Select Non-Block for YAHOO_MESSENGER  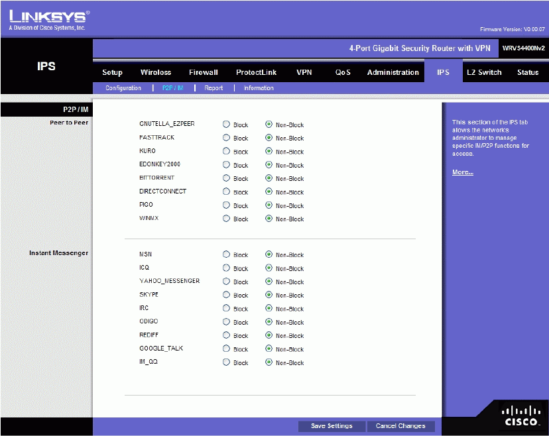point(269,282)
